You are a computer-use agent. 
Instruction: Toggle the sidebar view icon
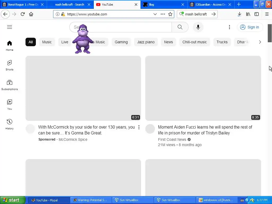(x=257, y=14)
